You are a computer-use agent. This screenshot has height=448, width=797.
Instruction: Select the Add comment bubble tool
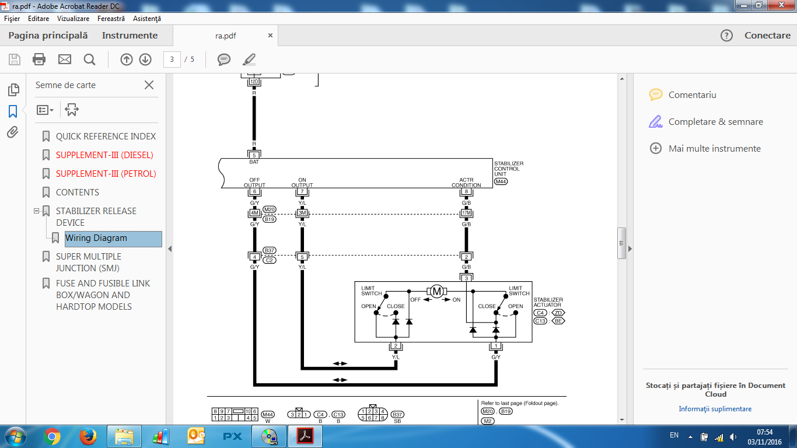click(224, 59)
